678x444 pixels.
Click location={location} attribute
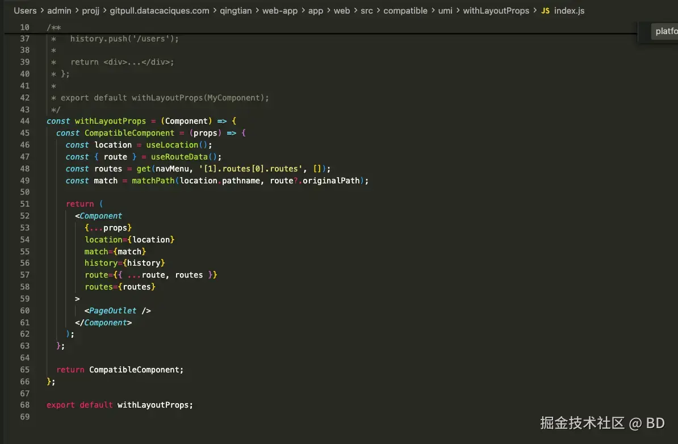click(129, 240)
